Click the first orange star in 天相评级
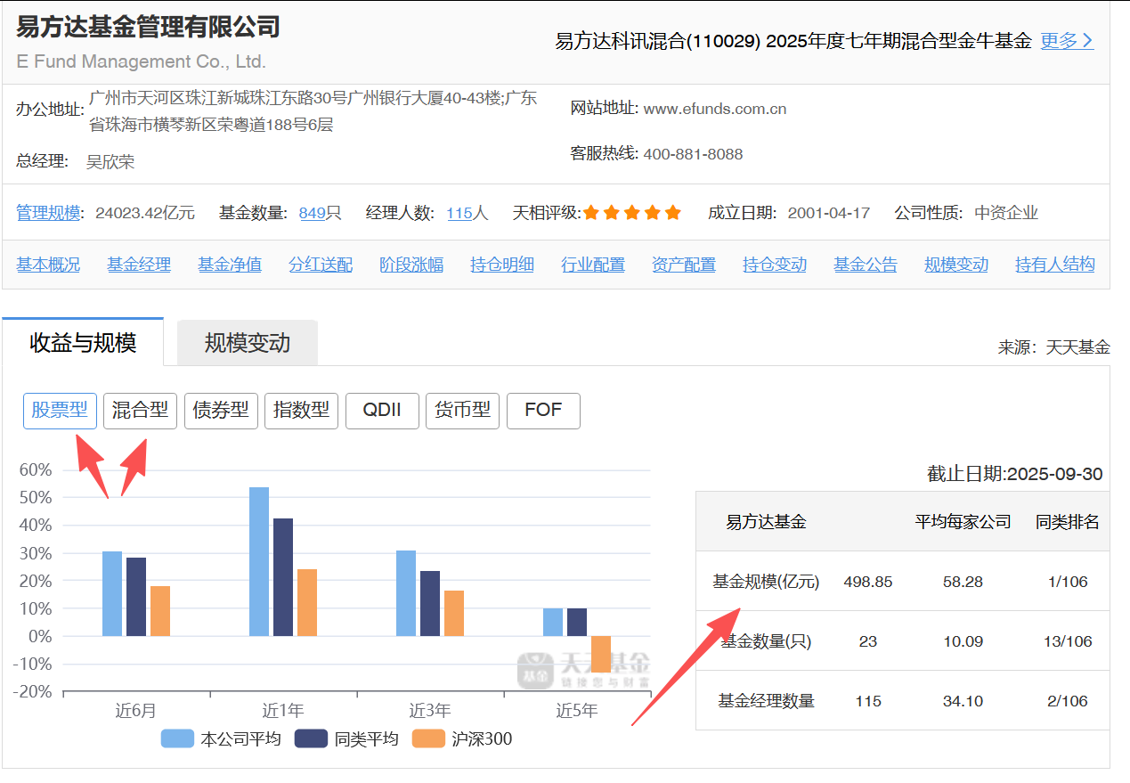This screenshot has width=1130, height=783. 592,213
